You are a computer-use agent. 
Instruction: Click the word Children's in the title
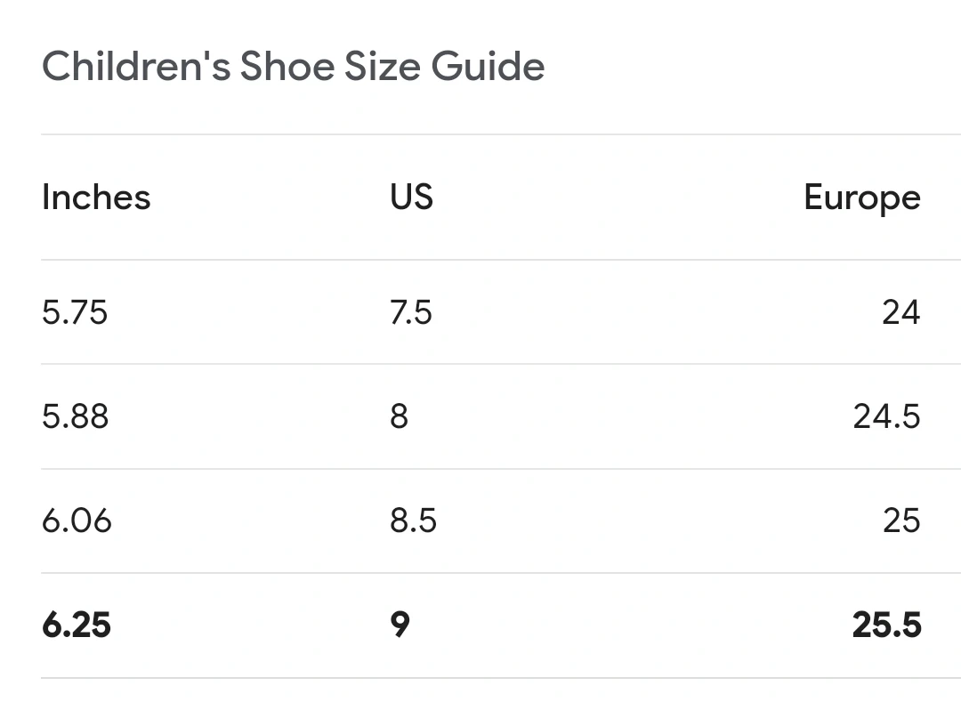coord(136,66)
